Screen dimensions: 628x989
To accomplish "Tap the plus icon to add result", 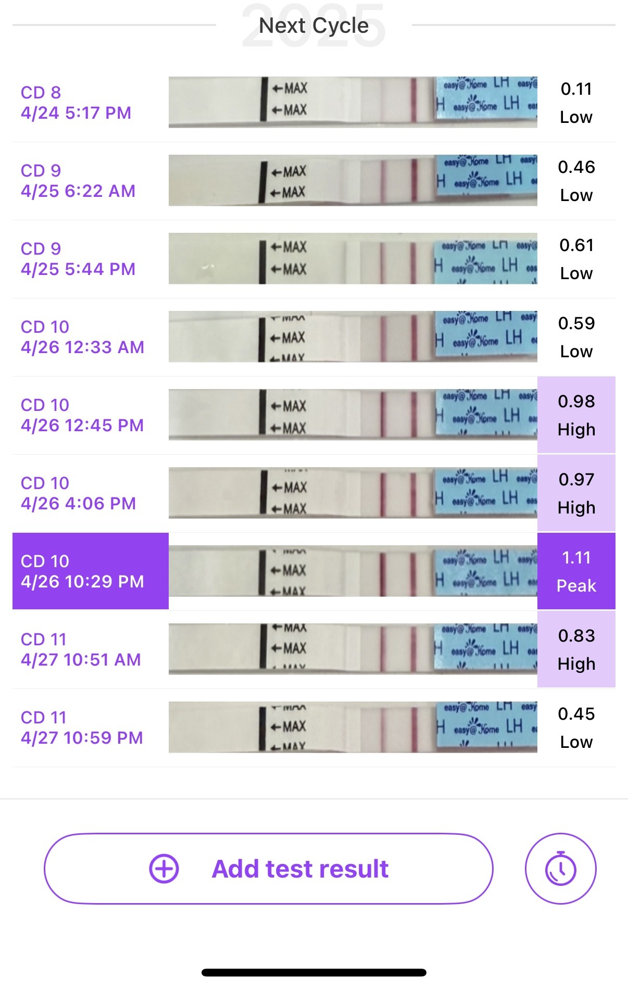I will point(164,869).
